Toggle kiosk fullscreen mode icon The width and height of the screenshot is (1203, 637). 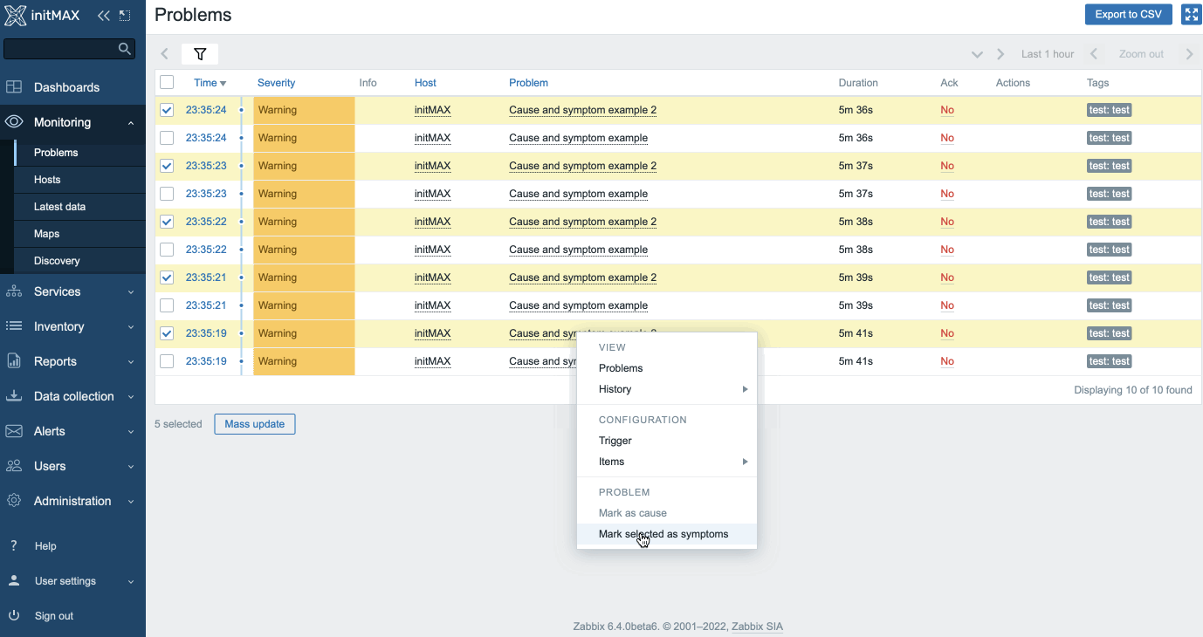coord(1191,15)
